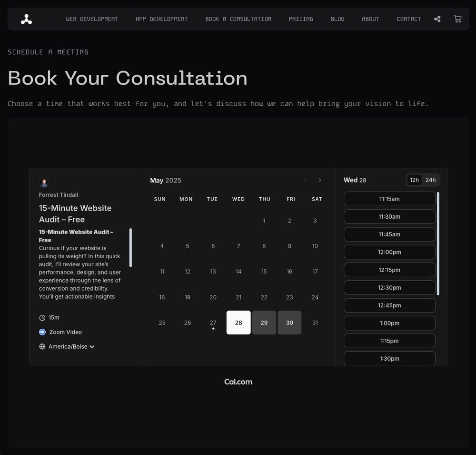Screen dimensions: 476x455
Task: Open the shopping cart icon
Action: point(457,19)
